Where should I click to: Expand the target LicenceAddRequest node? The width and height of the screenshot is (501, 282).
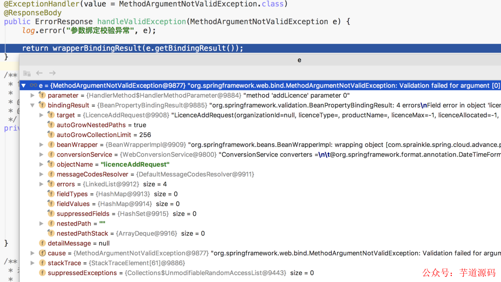pyautogui.click(x=42, y=115)
